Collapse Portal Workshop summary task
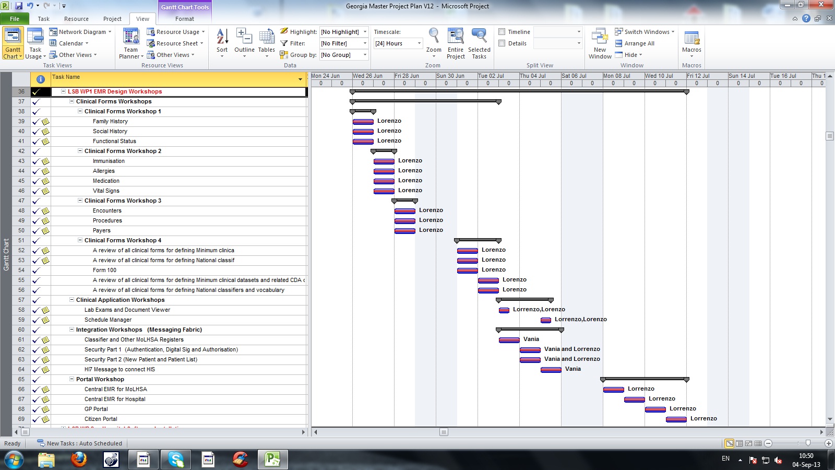Screen dimensions: 835x470 72,379
